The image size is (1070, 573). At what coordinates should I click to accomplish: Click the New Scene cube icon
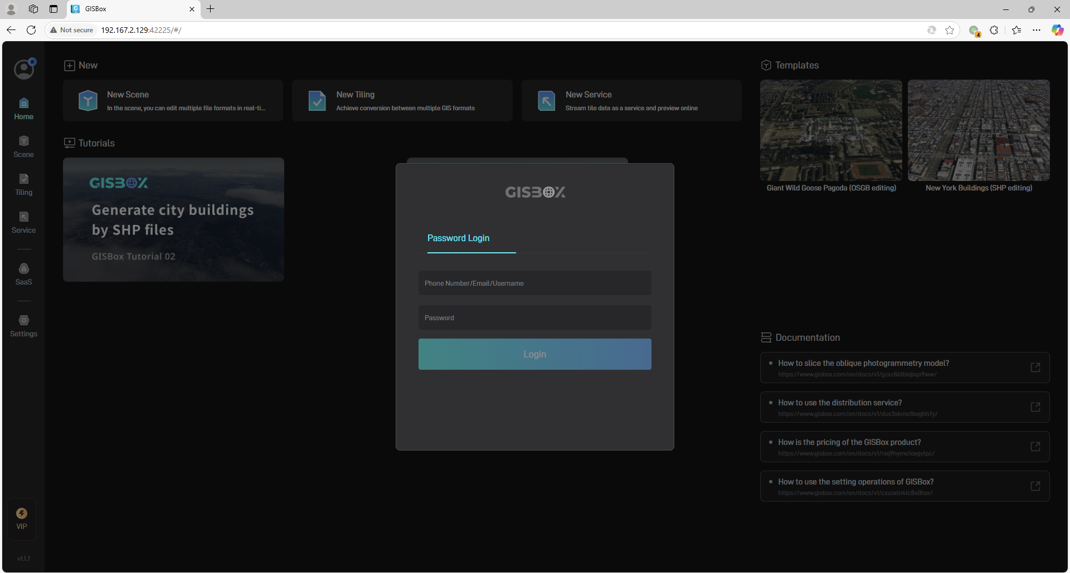point(88,101)
